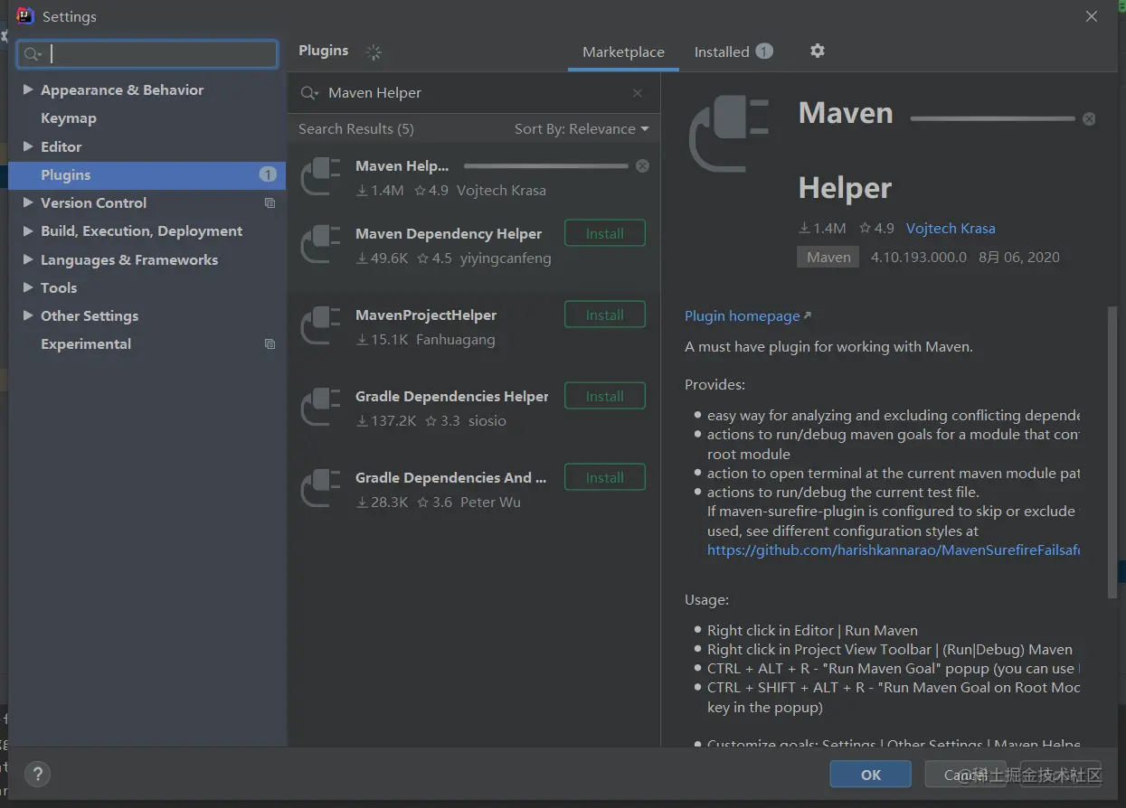The image size is (1126, 808).
Task: Expand the Languages & Frameworks section
Action: tap(28, 259)
